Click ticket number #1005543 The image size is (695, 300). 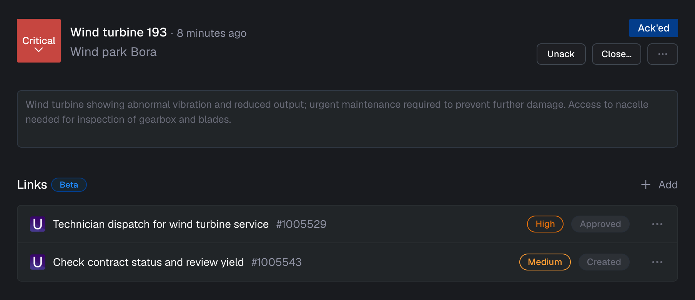tap(276, 262)
